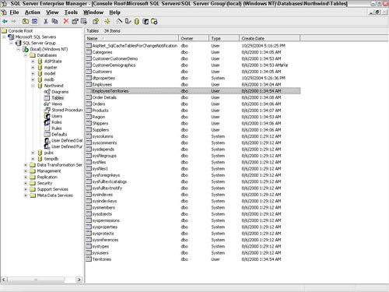
Task: Click the Cut scissors icon
Action: [46, 22]
